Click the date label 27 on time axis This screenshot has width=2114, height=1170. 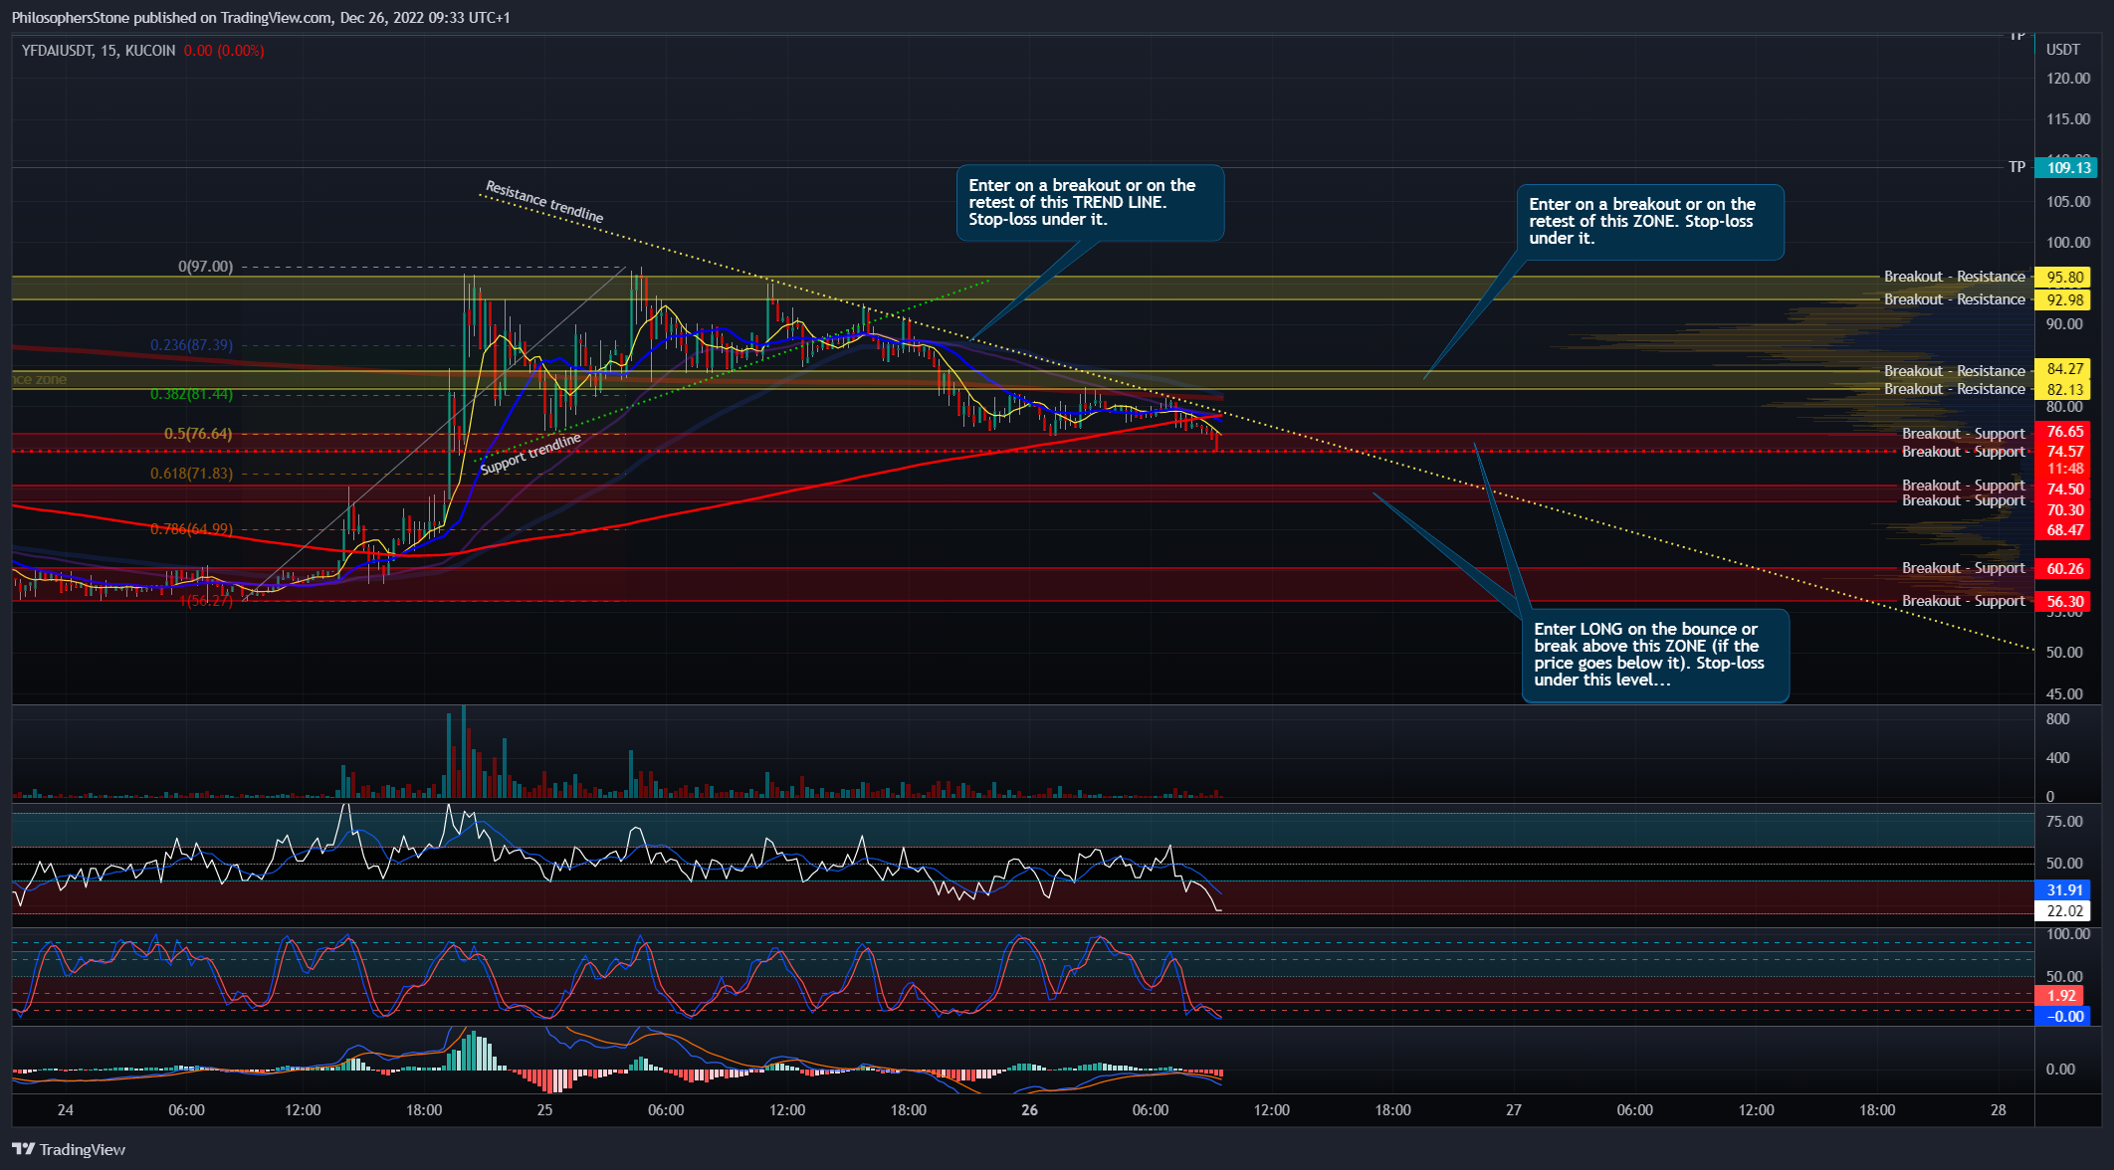tap(1513, 1110)
